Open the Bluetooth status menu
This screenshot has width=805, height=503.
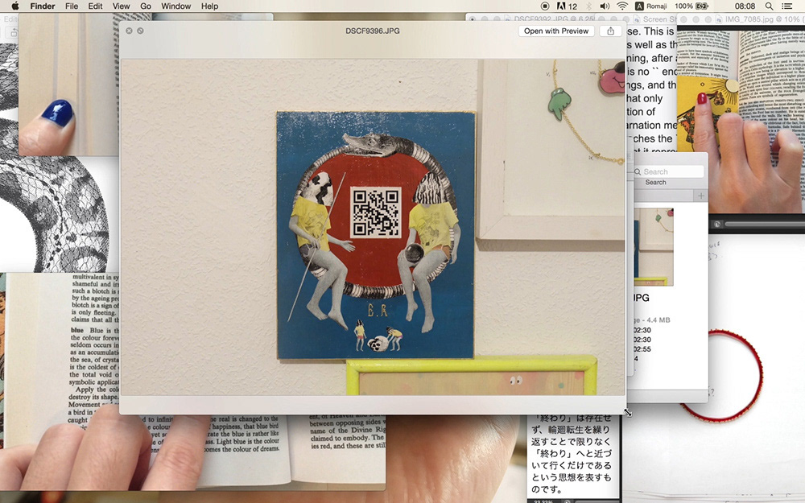click(589, 6)
